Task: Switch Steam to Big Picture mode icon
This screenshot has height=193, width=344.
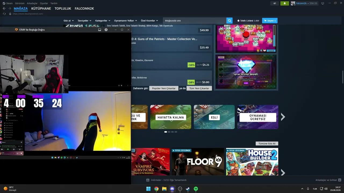Action: tap(323, 3)
